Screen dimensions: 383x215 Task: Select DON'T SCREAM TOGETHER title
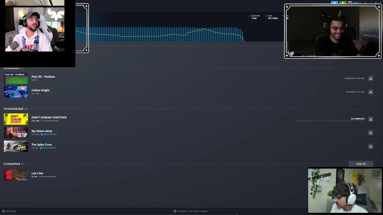49,117
